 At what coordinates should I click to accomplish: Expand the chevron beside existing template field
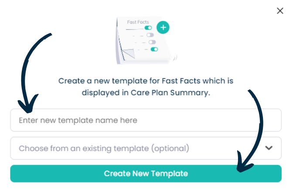[269, 148]
